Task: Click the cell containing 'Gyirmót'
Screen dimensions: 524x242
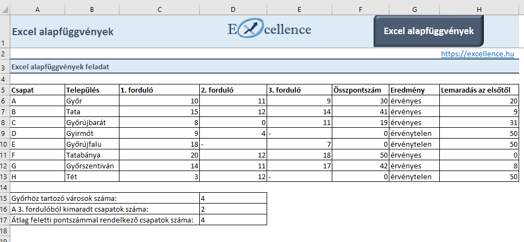Action: 92,133
